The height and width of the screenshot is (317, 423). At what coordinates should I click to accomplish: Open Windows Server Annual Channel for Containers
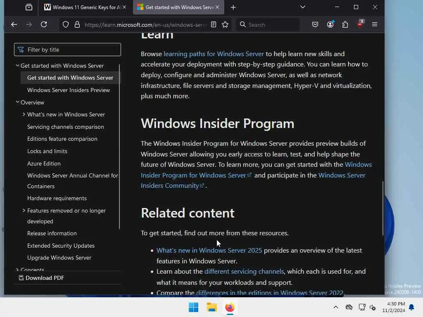[73, 181]
